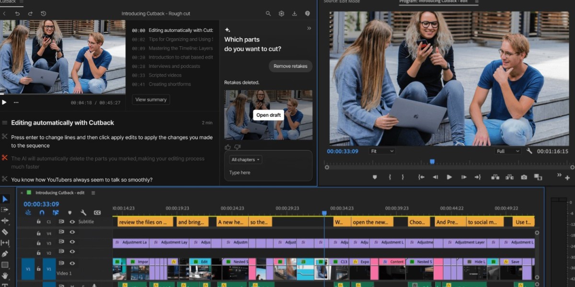Viewport: 575px width, 287px height.
Task: Toggle Comparison View in Program monitor
Action: pyautogui.click(x=538, y=177)
